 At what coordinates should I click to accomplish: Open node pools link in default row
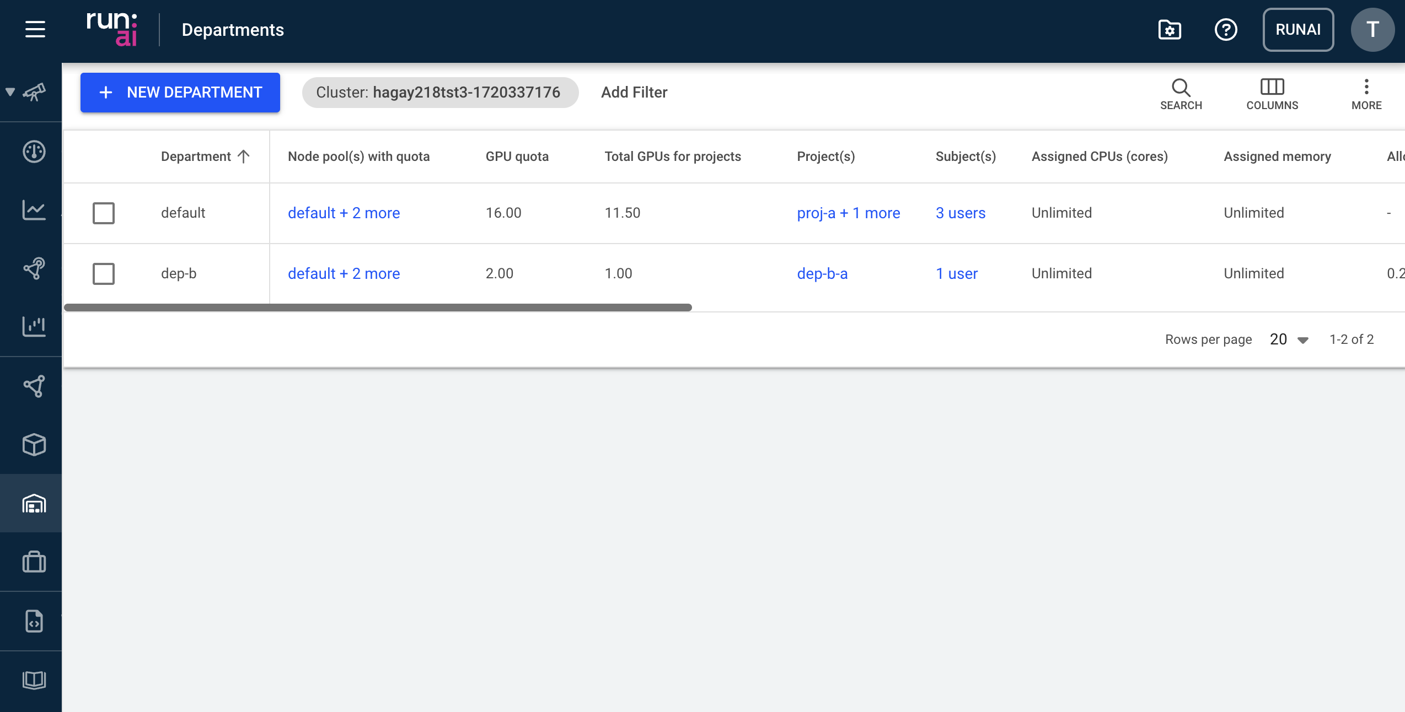pos(344,213)
